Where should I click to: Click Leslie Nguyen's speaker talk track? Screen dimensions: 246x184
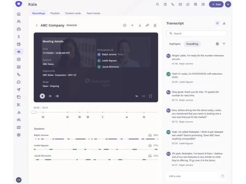tap(96, 149)
